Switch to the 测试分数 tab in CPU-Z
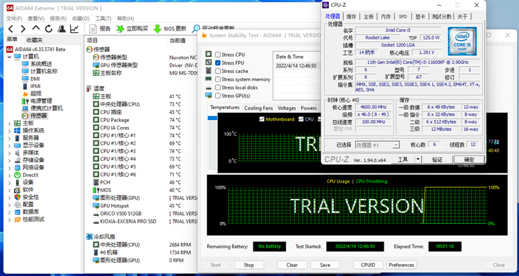 tap(441, 17)
